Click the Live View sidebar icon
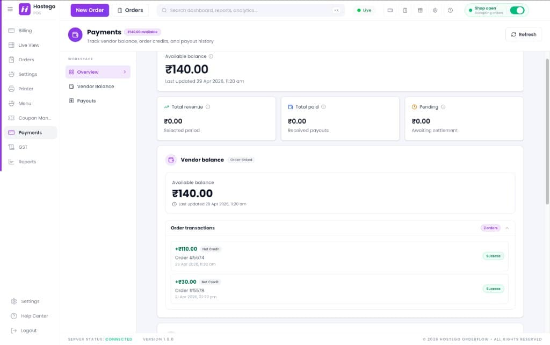Image resolution: width=550 pixels, height=345 pixels. coord(11,45)
